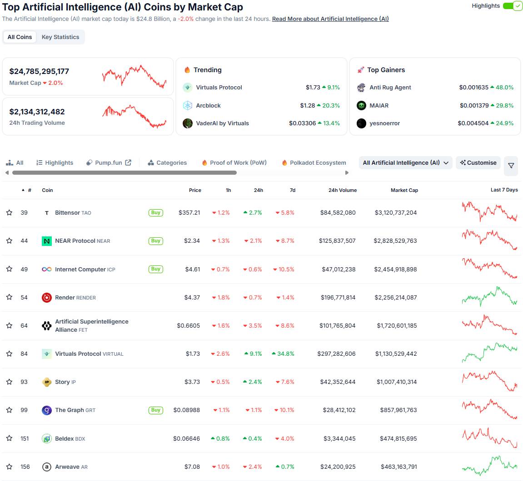Add The Graph to favorites

click(x=10, y=410)
